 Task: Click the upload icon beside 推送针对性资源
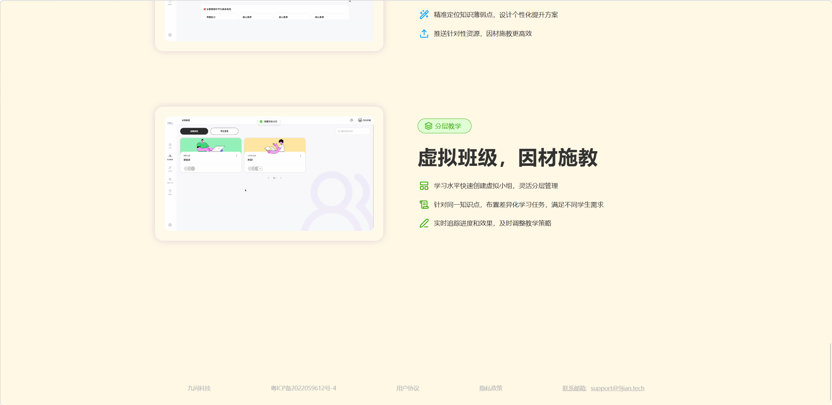pyautogui.click(x=424, y=34)
